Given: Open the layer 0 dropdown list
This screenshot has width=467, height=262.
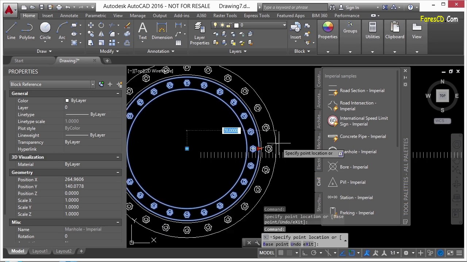Looking at the screenshot, I should pos(284,25).
